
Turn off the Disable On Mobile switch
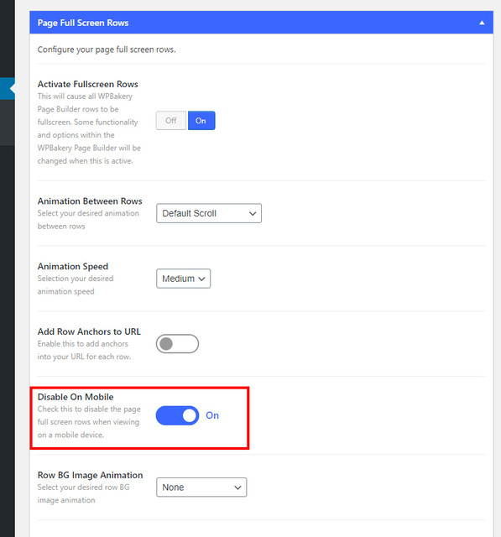[x=177, y=415]
